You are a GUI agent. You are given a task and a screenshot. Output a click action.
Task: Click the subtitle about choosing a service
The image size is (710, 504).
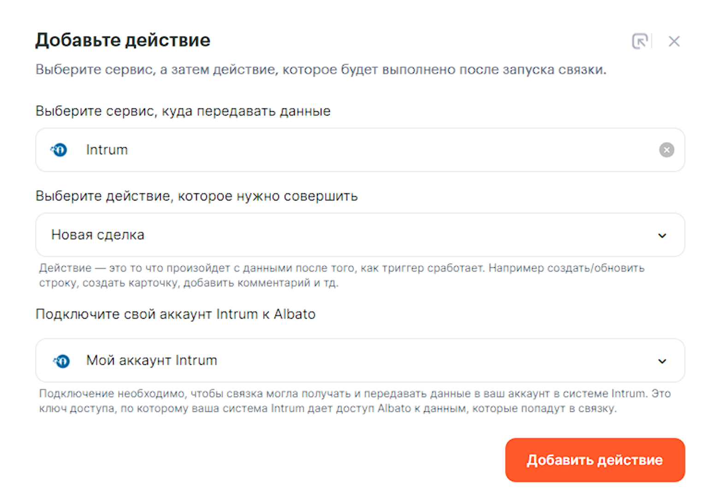pyautogui.click(x=321, y=70)
